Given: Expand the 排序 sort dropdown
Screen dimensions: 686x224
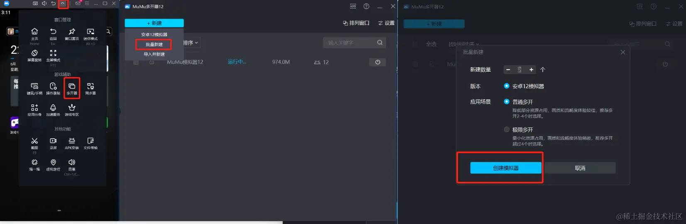Looking at the screenshot, I should 191,43.
